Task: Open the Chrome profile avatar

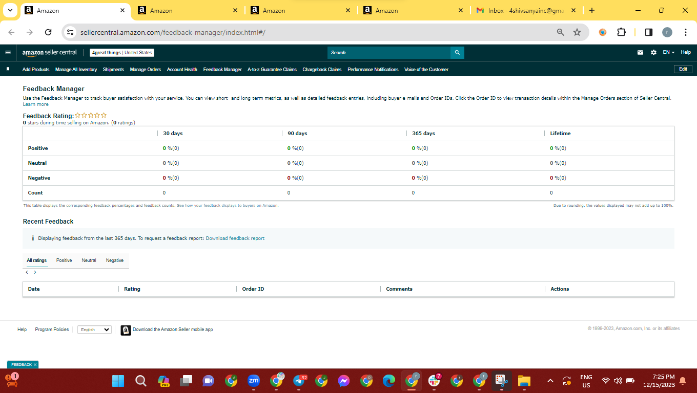Action: [667, 32]
